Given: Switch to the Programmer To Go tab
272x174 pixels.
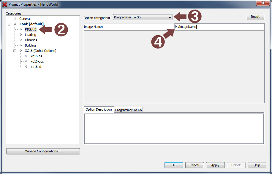Looking at the screenshot, I should tap(128, 110).
